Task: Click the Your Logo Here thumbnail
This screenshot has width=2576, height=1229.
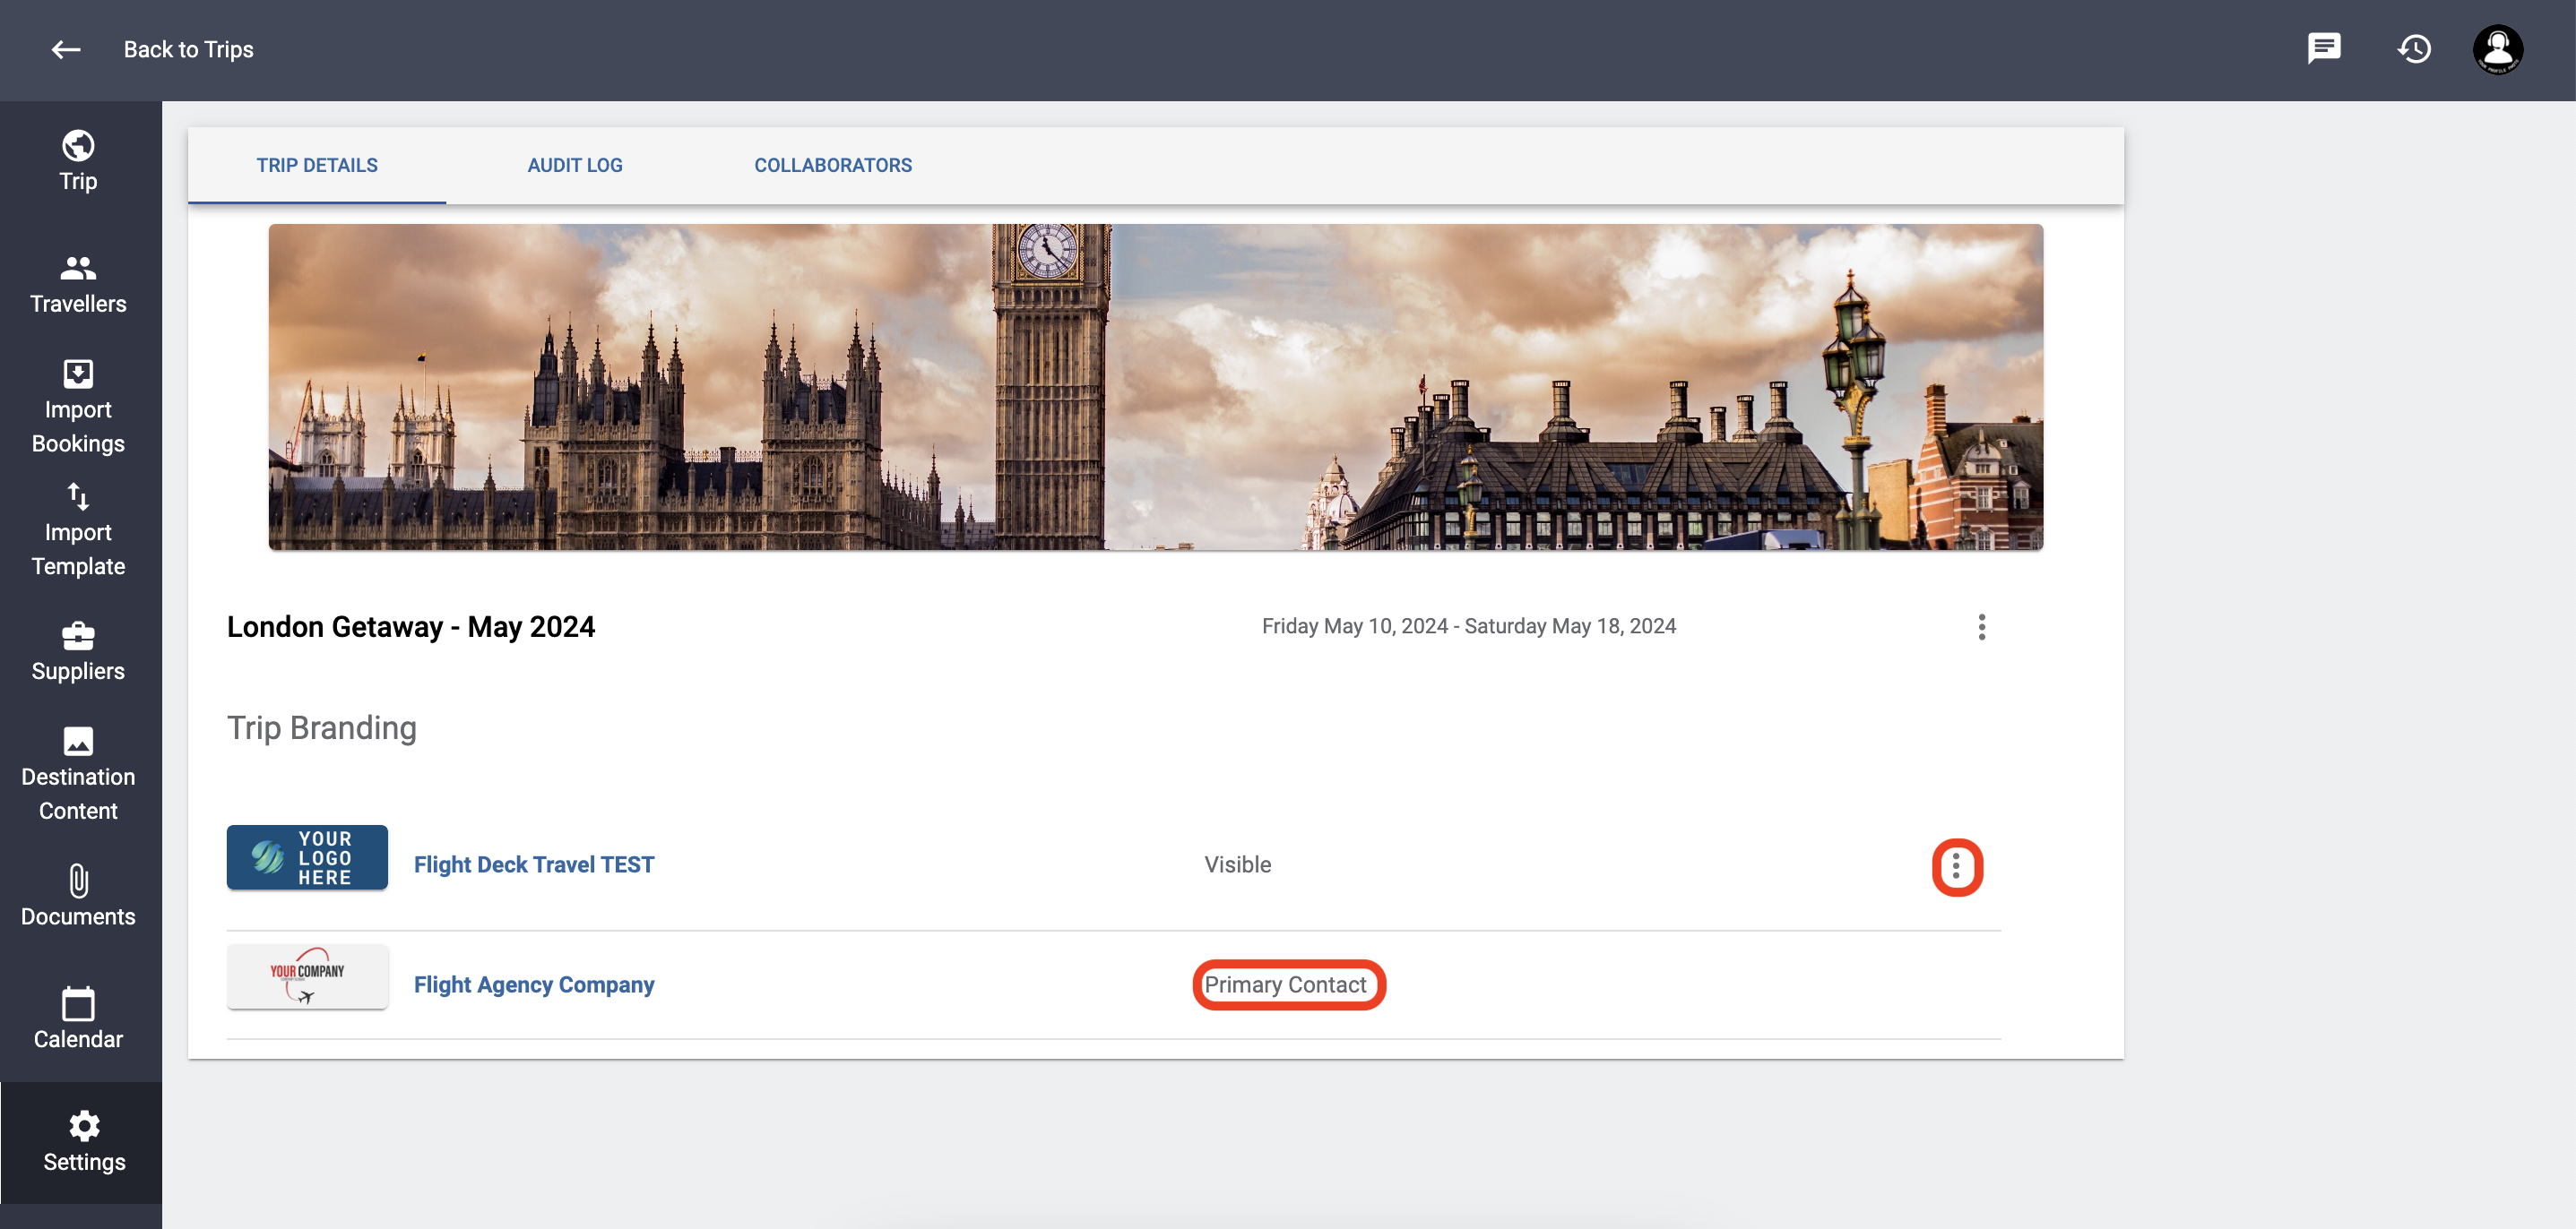Action: [x=307, y=857]
